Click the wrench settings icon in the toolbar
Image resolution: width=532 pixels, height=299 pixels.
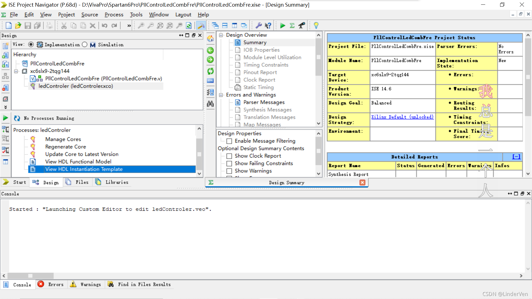258,26
